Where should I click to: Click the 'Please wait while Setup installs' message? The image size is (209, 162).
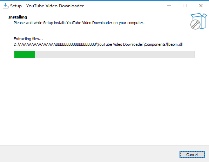(79, 23)
